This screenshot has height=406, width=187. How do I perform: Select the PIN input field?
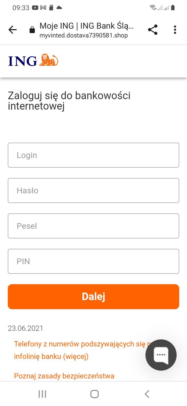94,261
